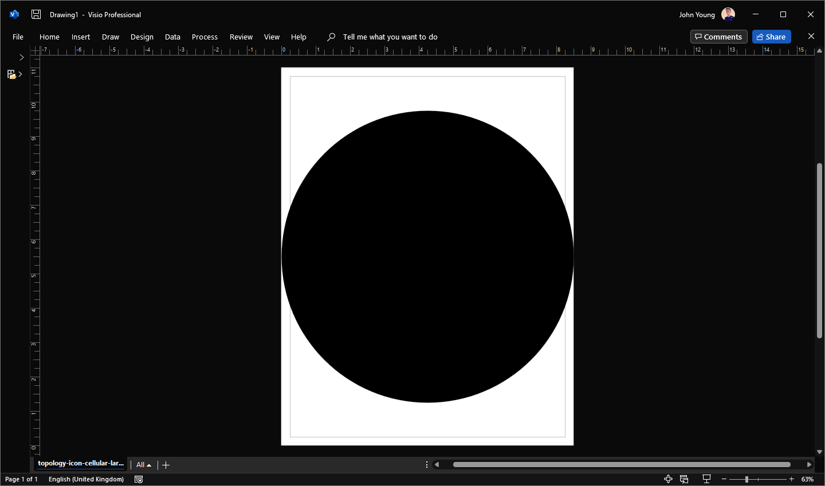Click the blue Share button
The image size is (825, 486).
tap(771, 37)
